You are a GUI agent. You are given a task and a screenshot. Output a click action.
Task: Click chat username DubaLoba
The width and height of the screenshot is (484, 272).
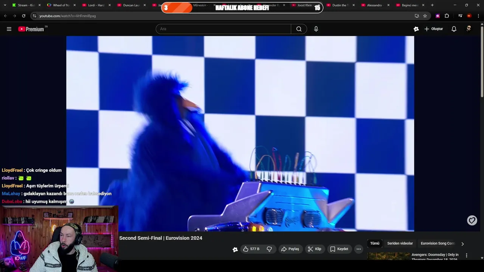[x=12, y=202]
